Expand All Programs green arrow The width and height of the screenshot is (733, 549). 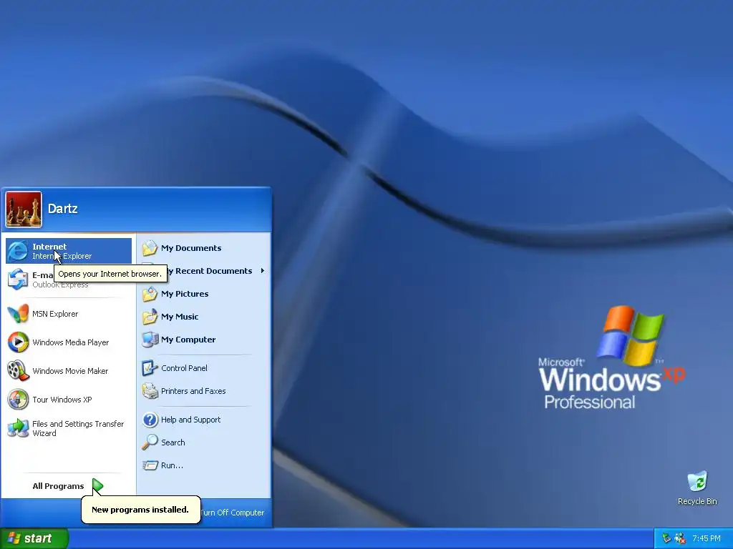pyautogui.click(x=97, y=486)
